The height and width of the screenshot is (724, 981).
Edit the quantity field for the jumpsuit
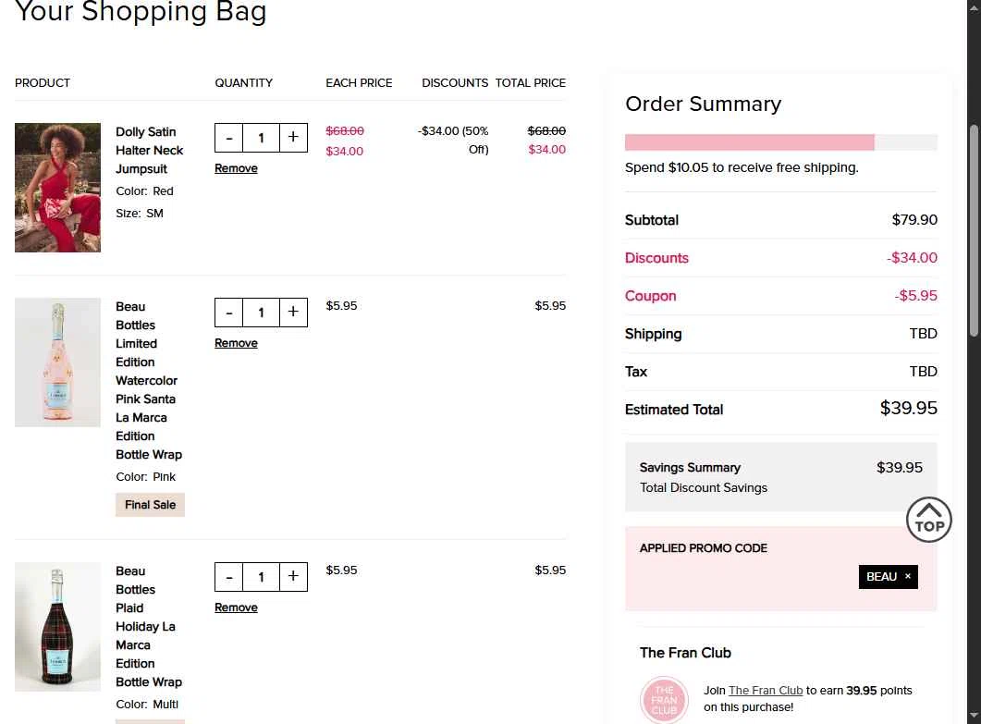point(261,138)
